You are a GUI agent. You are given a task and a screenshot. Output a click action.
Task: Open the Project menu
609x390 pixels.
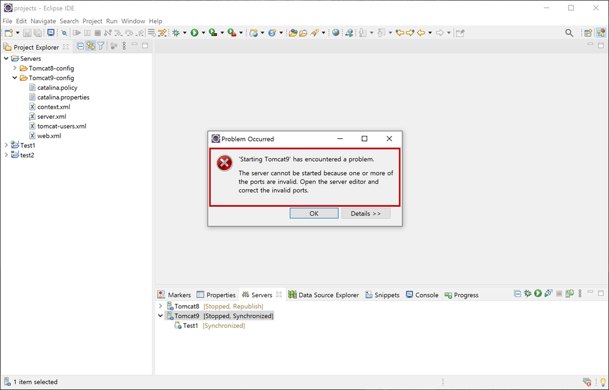(x=93, y=21)
